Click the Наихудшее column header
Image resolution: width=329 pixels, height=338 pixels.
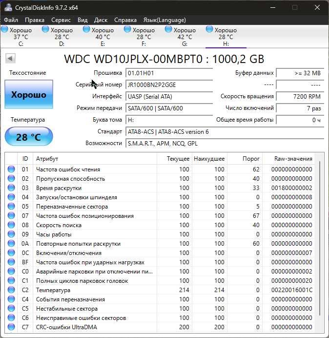209,159
